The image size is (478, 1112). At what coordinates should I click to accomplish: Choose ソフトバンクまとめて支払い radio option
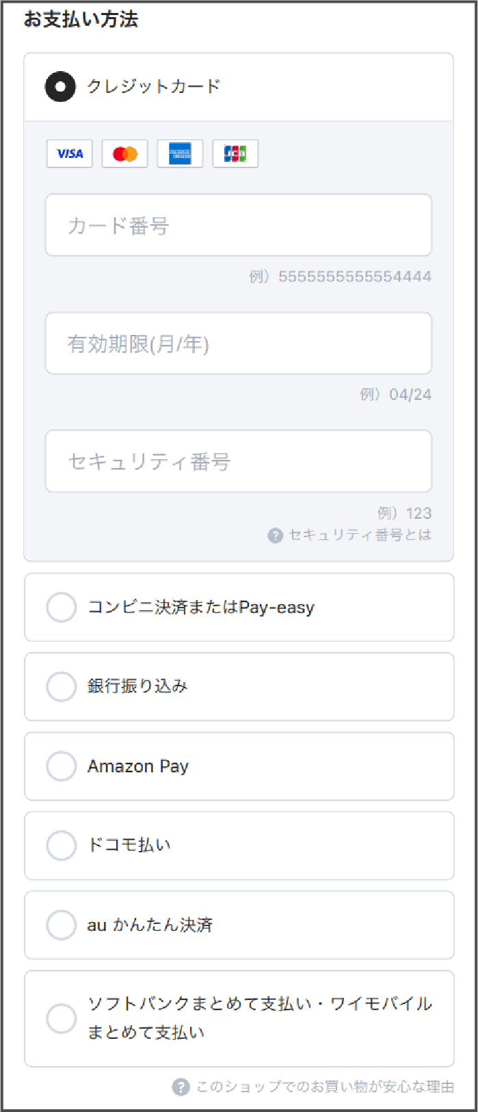(61, 1018)
